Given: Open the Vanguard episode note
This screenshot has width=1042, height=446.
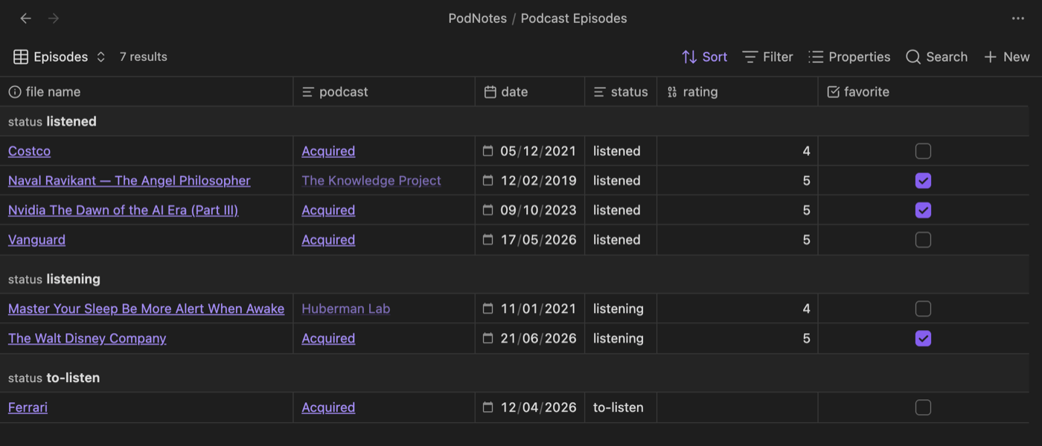Looking at the screenshot, I should (36, 240).
